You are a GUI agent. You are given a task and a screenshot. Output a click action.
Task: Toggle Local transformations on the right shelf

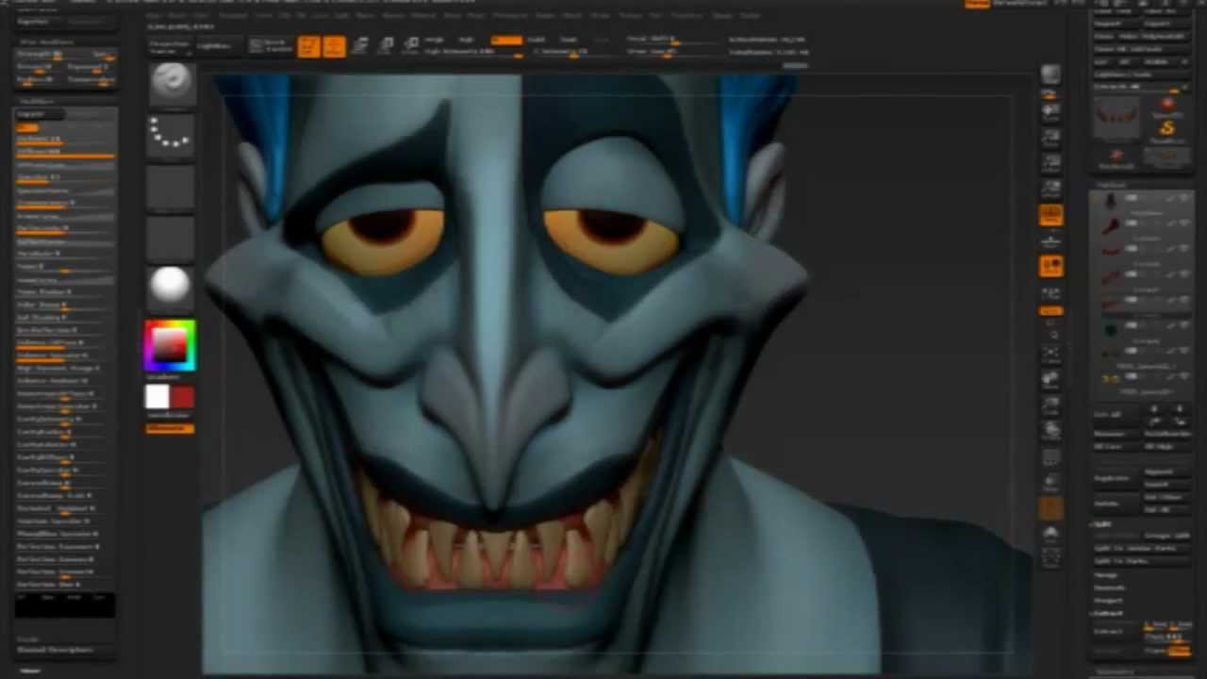point(1050,268)
